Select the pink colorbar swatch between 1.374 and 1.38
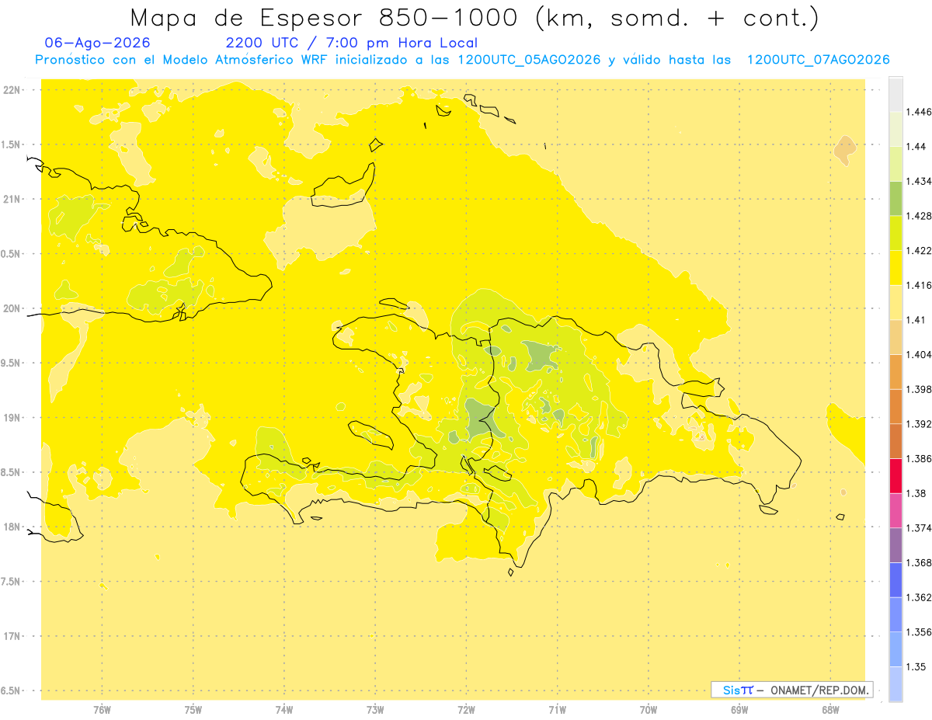The width and height of the screenshot is (932, 720). click(895, 511)
